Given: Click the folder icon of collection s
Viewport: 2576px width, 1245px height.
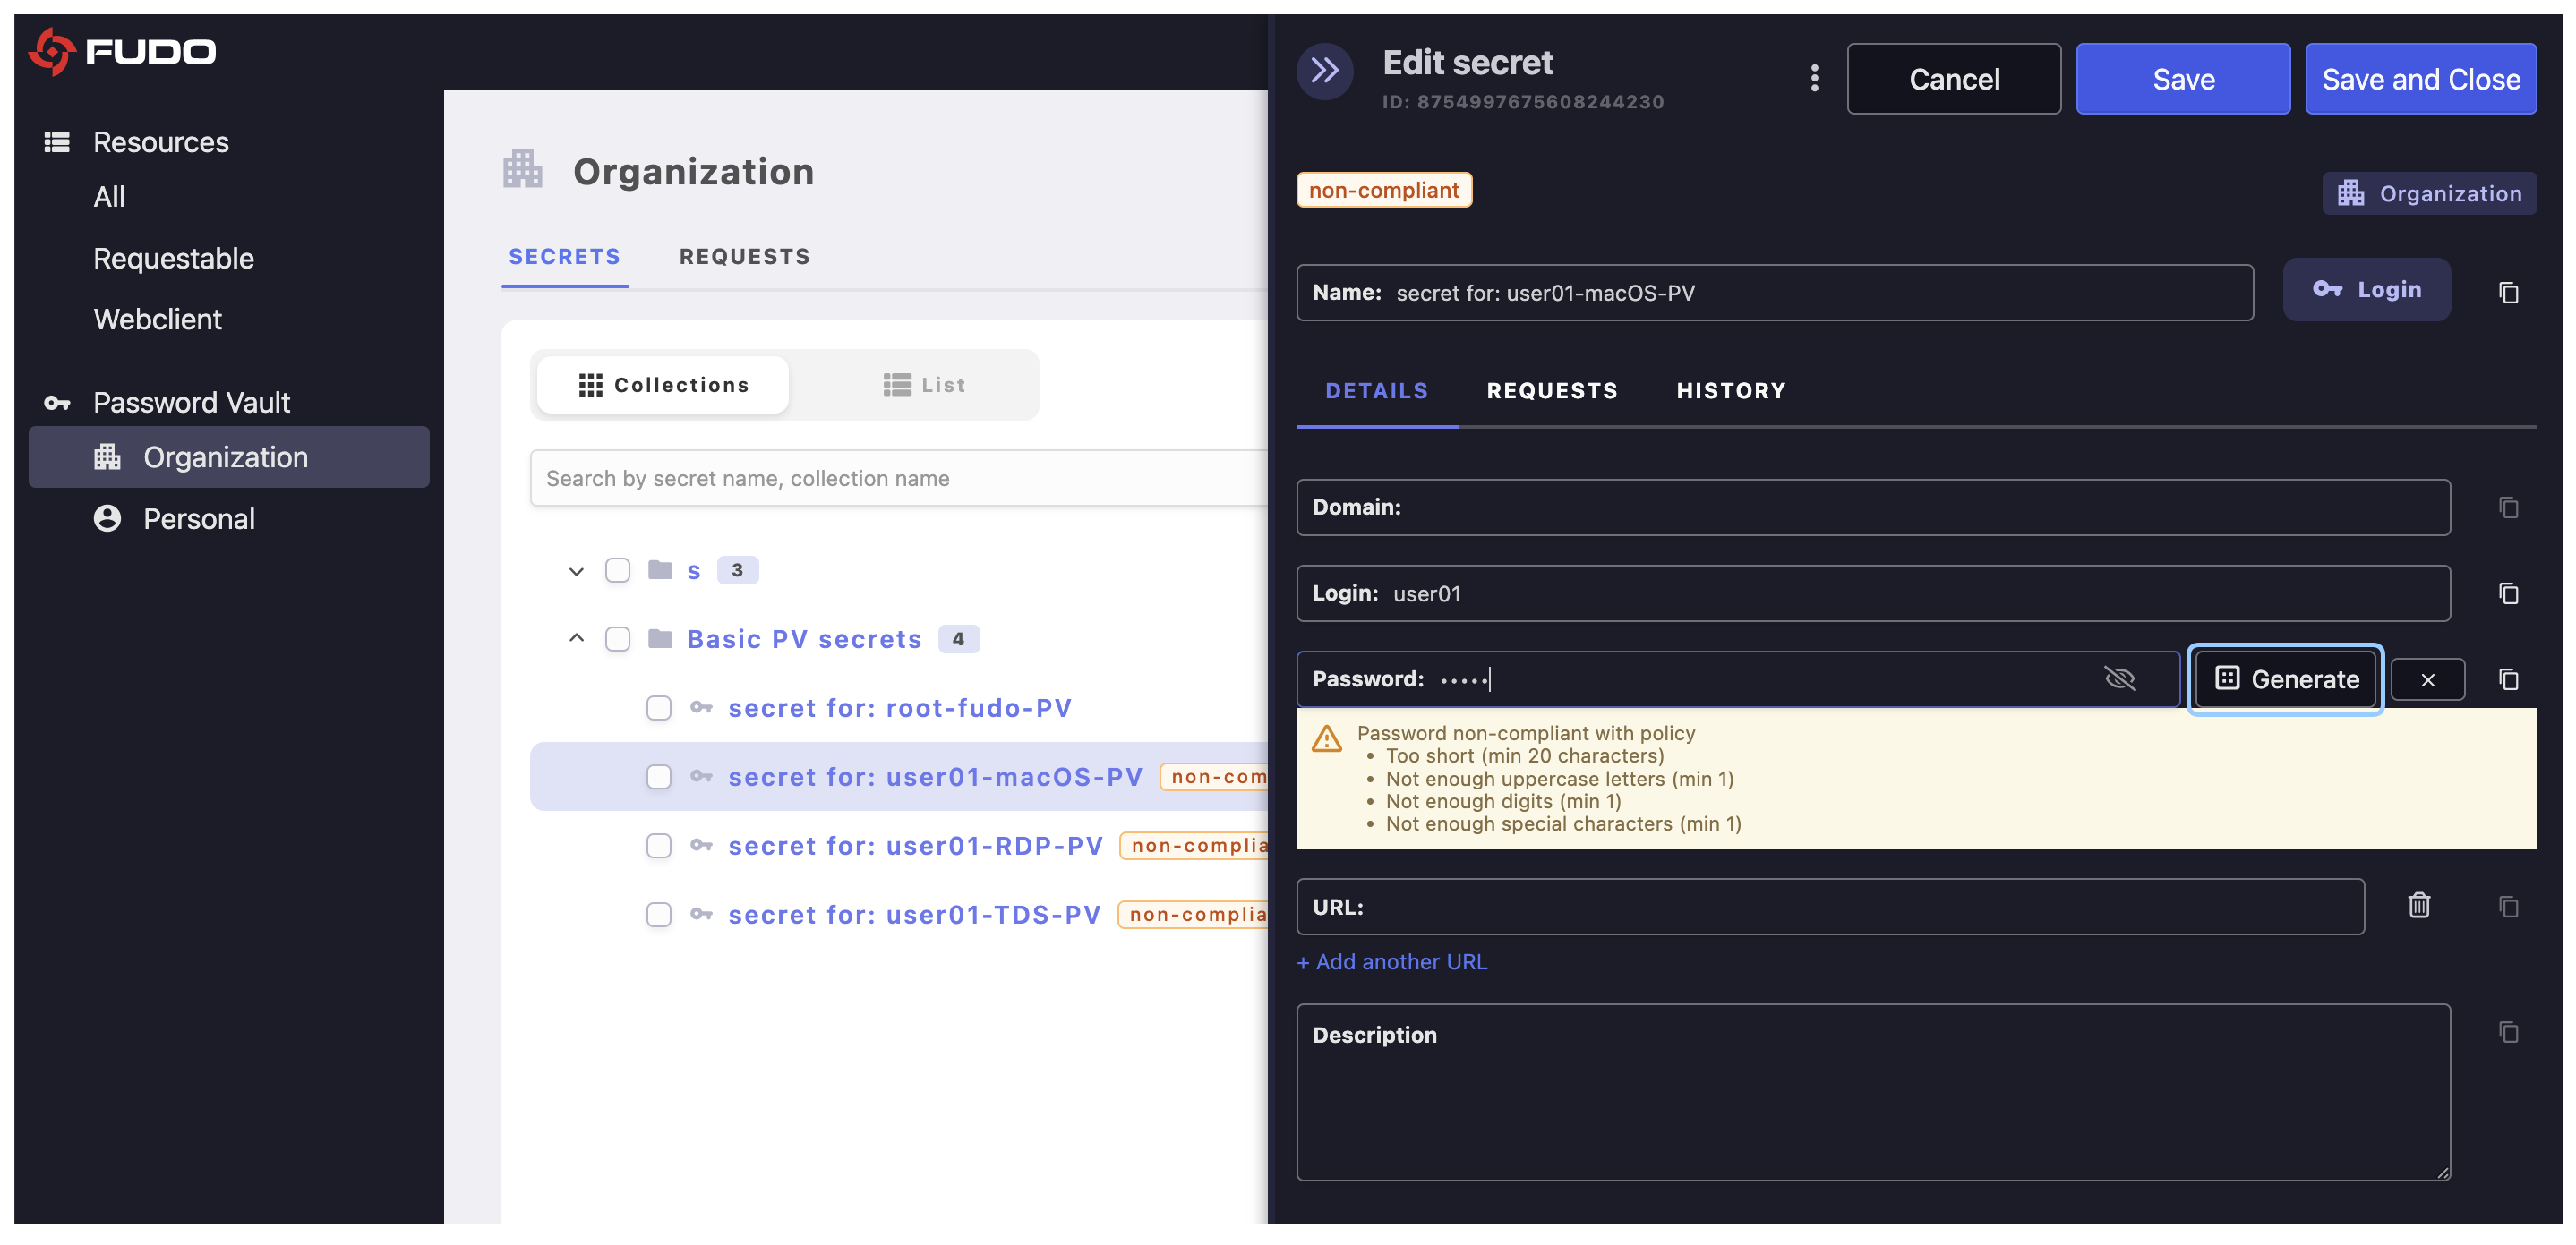Looking at the screenshot, I should point(660,570).
